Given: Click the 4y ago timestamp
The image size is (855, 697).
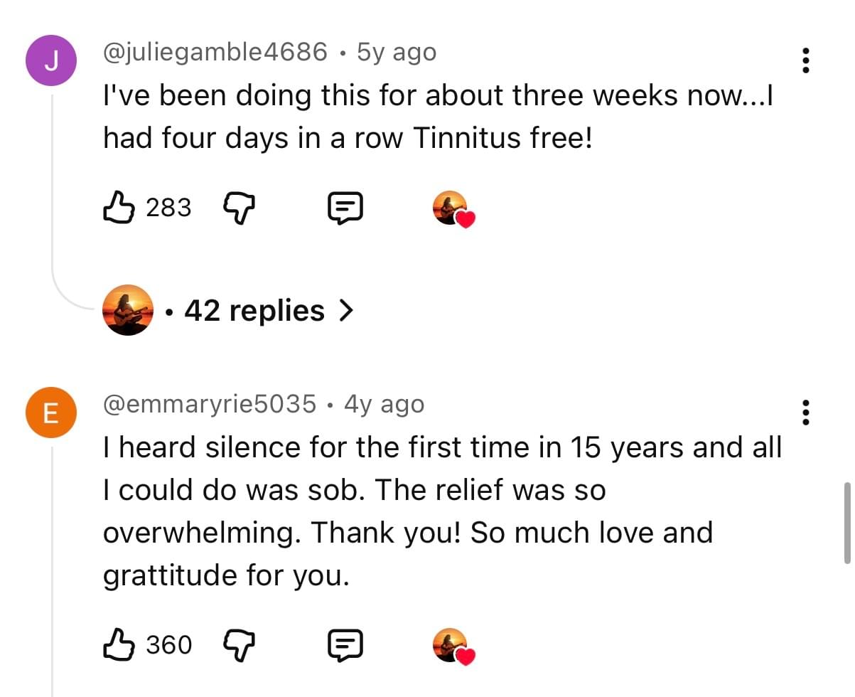Looking at the screenshot, I should [x=384, y=404].
